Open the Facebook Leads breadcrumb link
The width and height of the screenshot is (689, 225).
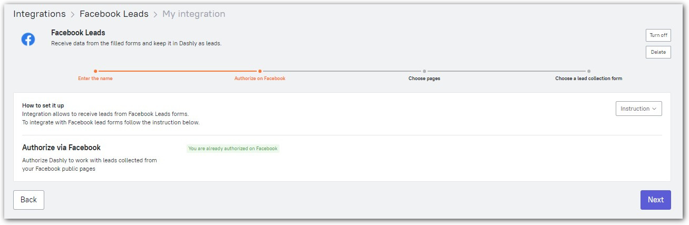tap(114, 14)
